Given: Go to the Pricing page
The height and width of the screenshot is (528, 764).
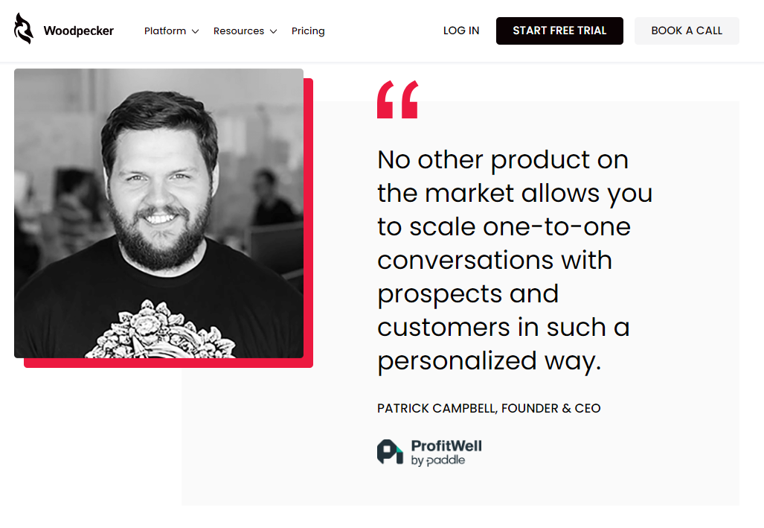Looking at the screenshot, I should (308, 31).
